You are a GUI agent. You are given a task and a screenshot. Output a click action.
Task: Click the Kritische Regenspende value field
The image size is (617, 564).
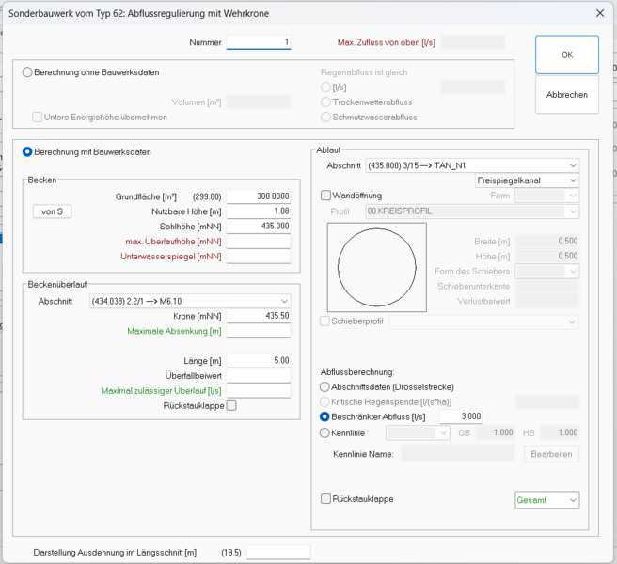pos(547,402)
